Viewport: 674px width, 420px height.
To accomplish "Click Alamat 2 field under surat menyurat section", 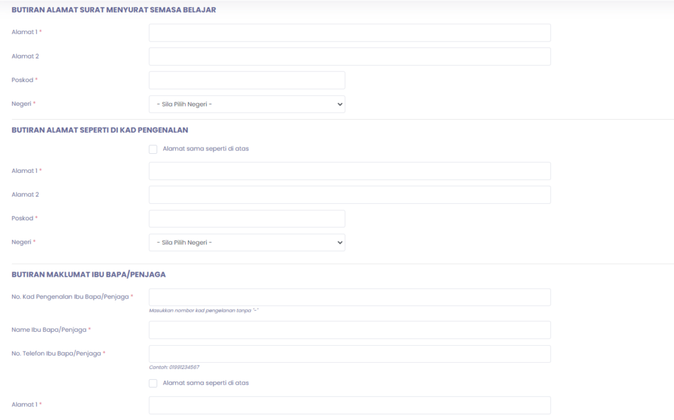I will 350,57.
